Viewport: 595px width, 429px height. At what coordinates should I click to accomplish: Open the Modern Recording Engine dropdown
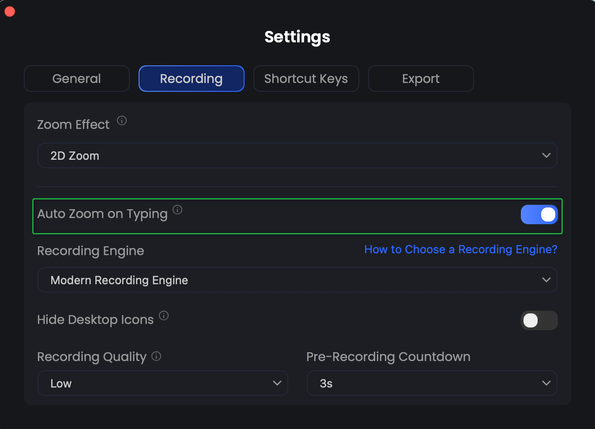coord(297,280)
